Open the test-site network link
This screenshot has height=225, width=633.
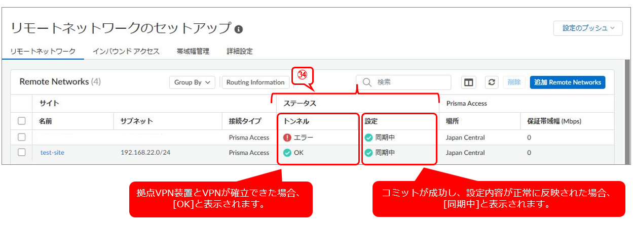click(x=52, y=153)
